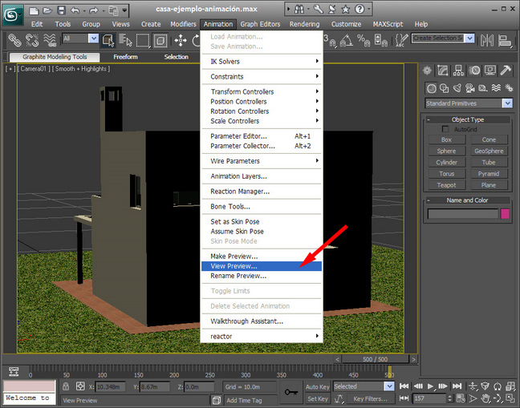Create a Teapot primitive
Image resolution: width=520 pixels, height=408 pixels.
coord(446,185)
